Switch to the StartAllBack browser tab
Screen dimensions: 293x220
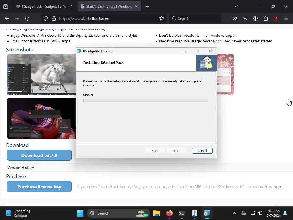click(x=110, y=7)
